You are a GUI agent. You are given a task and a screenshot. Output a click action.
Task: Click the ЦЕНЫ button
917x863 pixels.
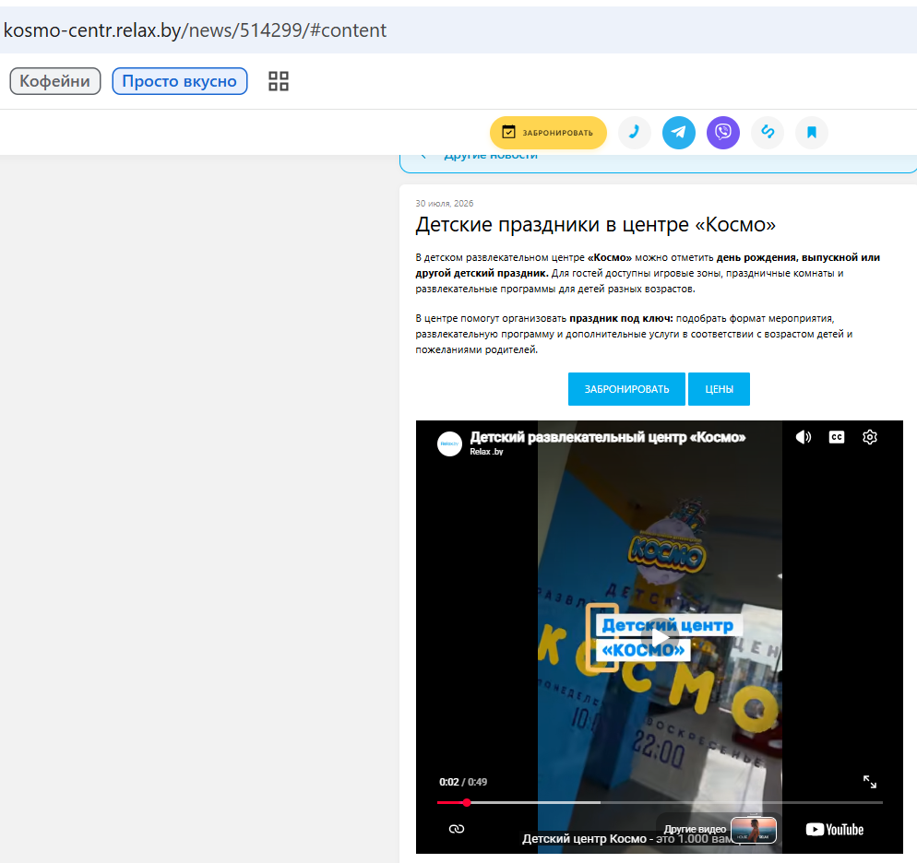(x=719, y=389)
